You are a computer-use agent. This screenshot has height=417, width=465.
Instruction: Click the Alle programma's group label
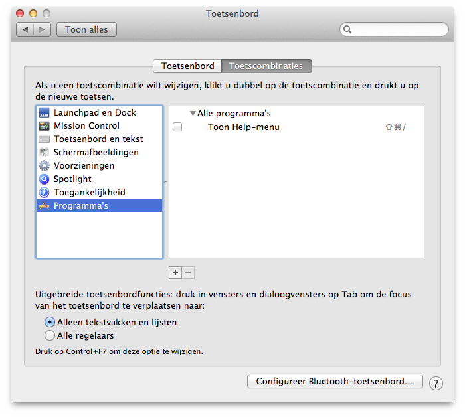point(234,114)
